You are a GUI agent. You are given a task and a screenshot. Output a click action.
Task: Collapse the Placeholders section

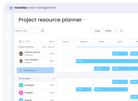[35, 78]
